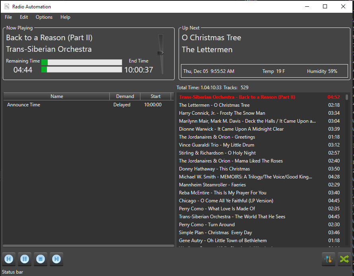
Task: Click the Now Playing title Back to a Reason
Action: pyautogui.click(x=49, y=37)
